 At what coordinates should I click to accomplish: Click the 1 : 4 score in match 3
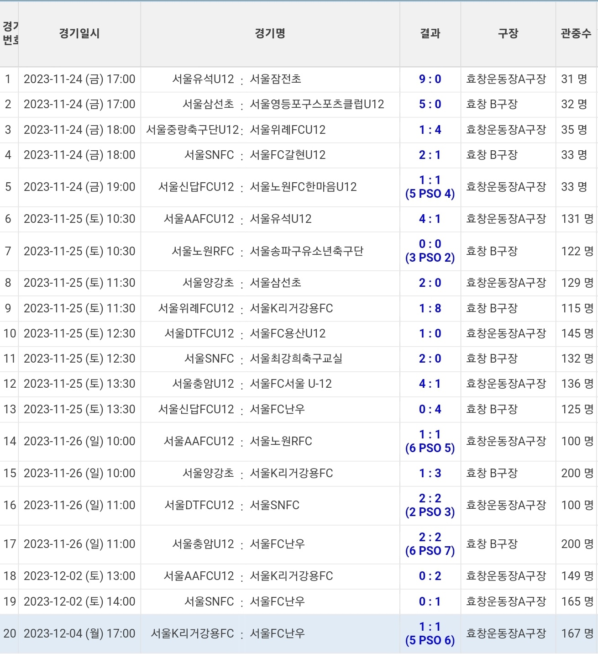point(430,130)
